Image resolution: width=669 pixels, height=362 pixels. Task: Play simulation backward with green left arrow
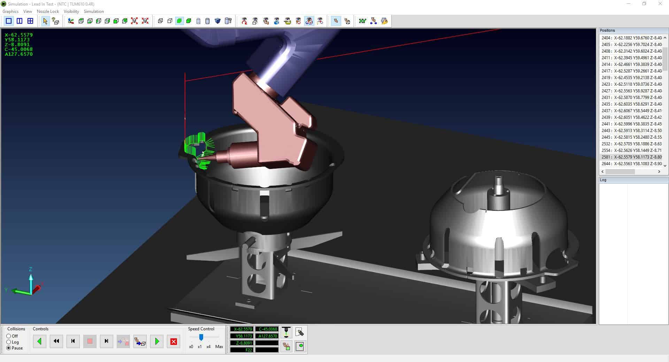pyautogui.click(x=39, y=341)
